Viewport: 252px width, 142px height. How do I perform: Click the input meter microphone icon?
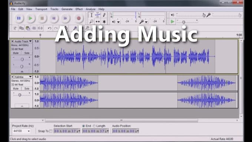142,22
